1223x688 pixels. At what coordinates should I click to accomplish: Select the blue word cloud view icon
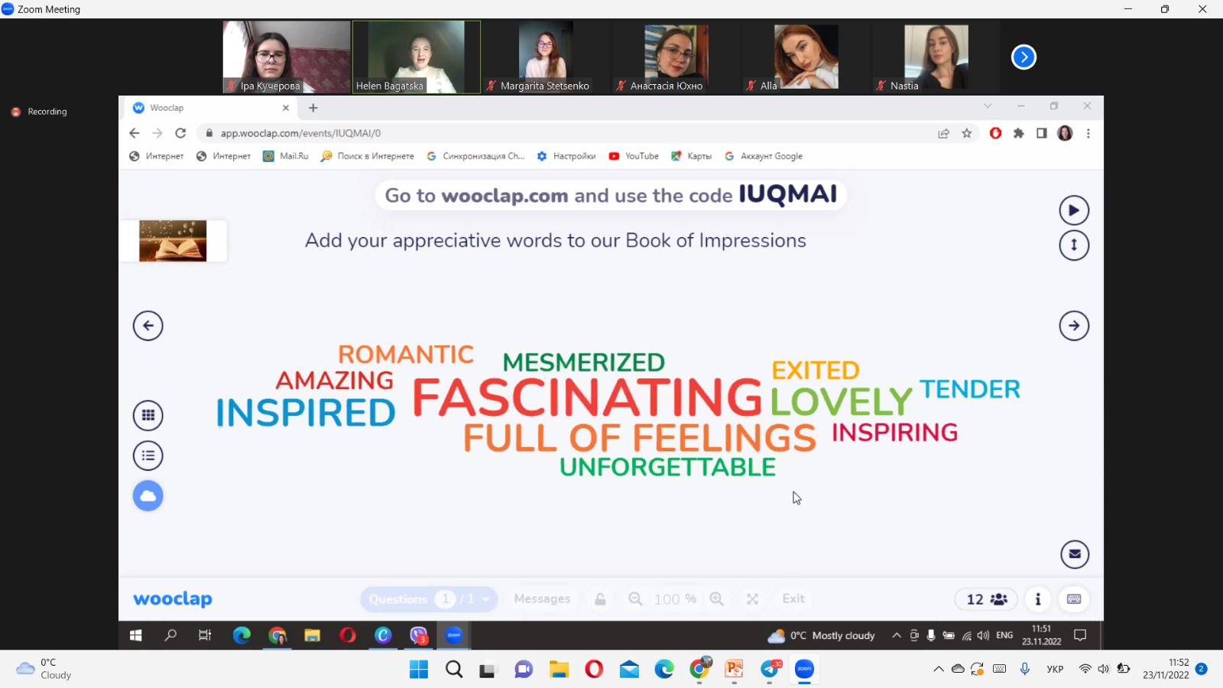click(148, 496)
